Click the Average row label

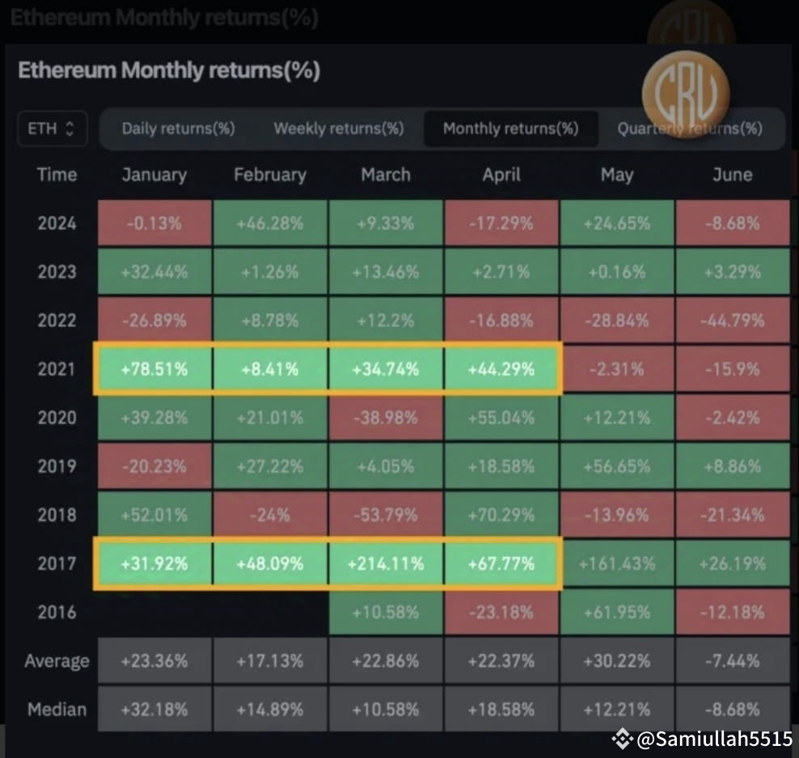pos(56,660)
